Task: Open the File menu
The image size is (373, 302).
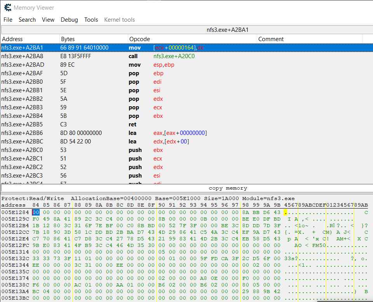Action: tap(8, 20)
